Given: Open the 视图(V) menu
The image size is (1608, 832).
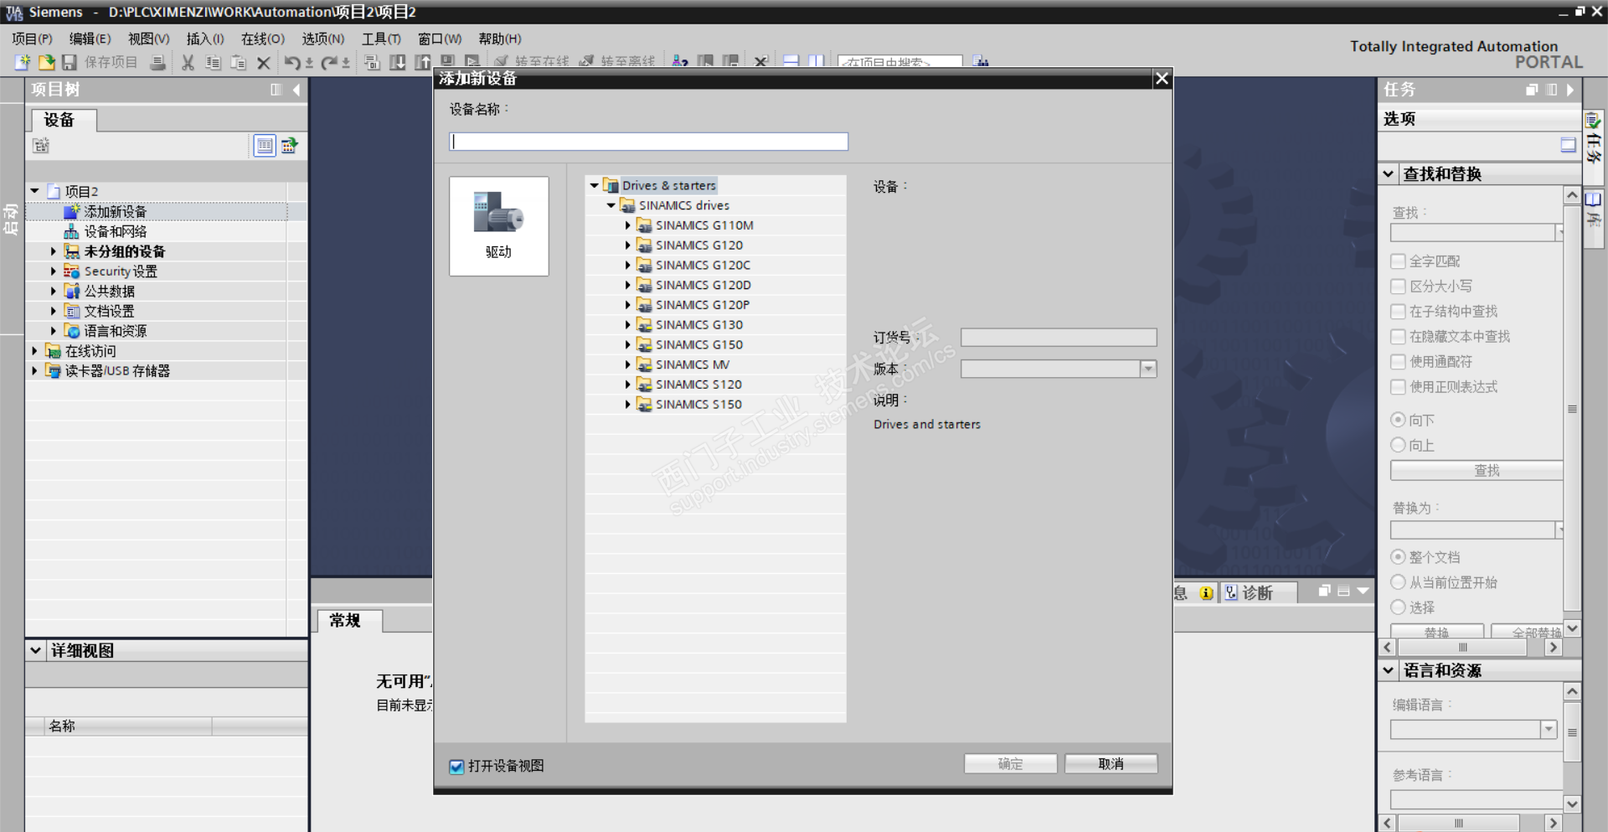Looking at the screenshot, I should (x=148, y=39).
